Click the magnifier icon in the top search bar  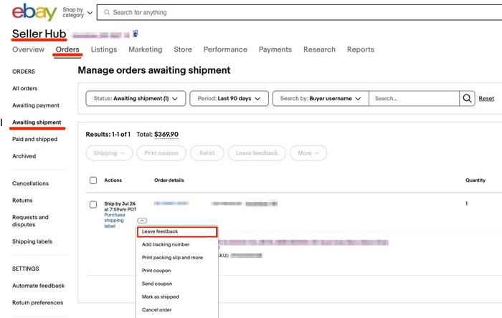pyautogui.click(x=106, y=13)
